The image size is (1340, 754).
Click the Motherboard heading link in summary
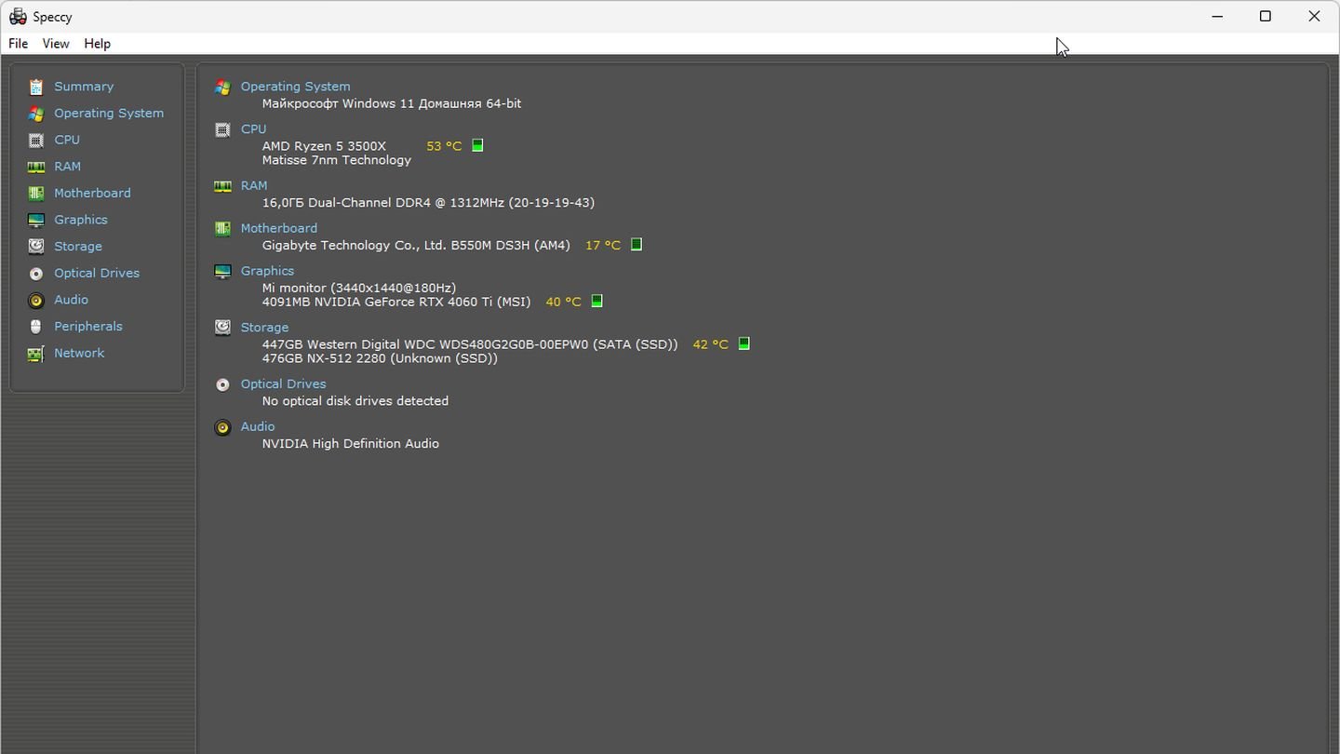[x=279, y=228]
